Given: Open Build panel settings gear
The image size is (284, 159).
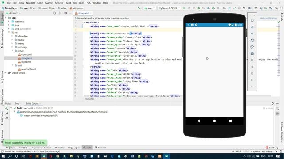Looking at the screenshot, I should pyautogui.click(x=272, y=103).
